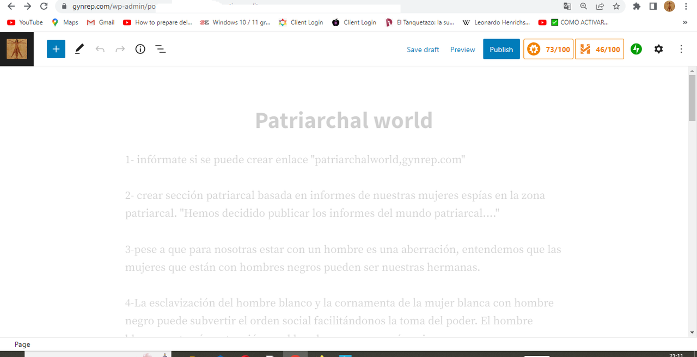
Task: Click the Share page icon
Action: click(600, 7)
